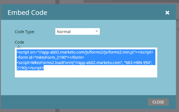
Task: Click the forms2.min.js script src line
Action: [x=85, y=52]
